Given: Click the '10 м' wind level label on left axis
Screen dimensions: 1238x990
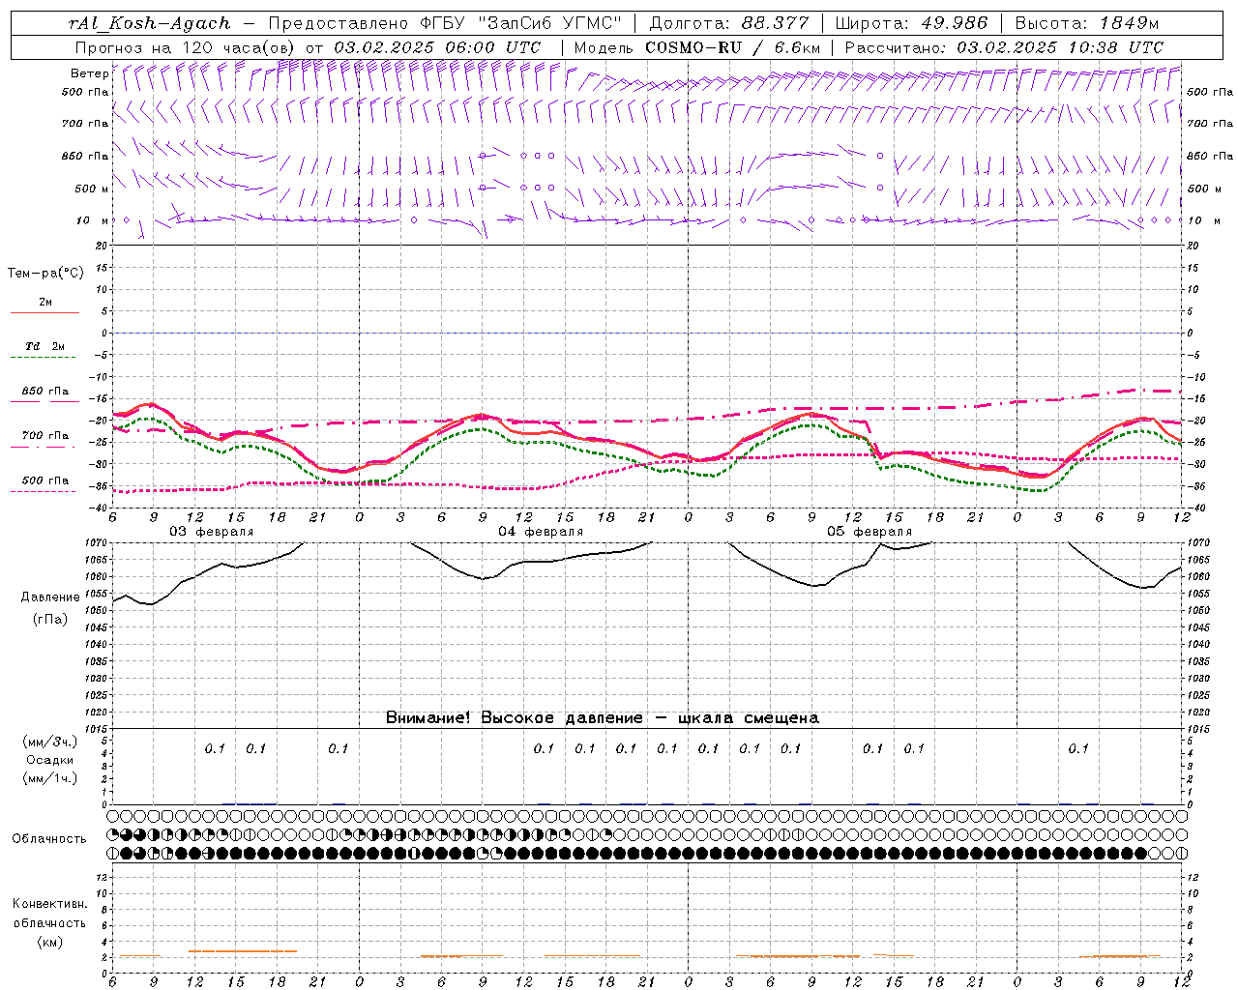Looking at the screenshot, I should tap(93, 220).
